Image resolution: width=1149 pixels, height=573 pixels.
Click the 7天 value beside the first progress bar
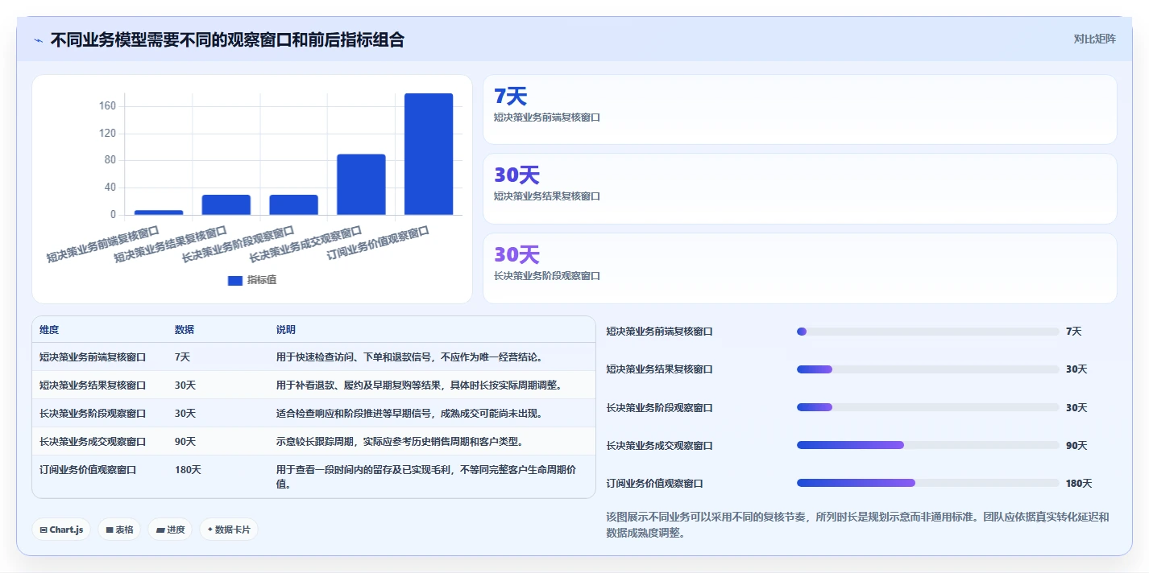(1074, 332)
